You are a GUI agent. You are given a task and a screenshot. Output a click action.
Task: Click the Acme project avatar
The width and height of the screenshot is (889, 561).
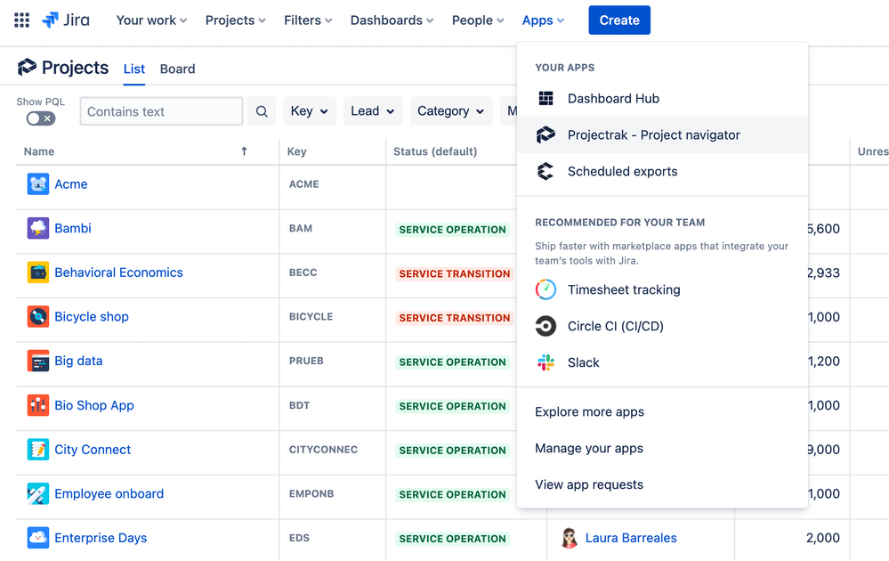[x=38, y=184]
